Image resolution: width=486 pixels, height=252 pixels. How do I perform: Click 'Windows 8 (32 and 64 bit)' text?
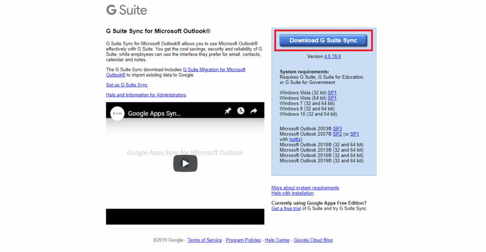[x=307, y=109]
